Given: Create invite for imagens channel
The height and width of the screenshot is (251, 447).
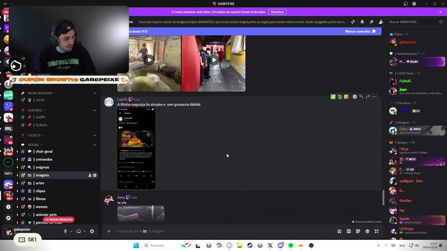Looking at the screenshot, I should coord(90,175).
